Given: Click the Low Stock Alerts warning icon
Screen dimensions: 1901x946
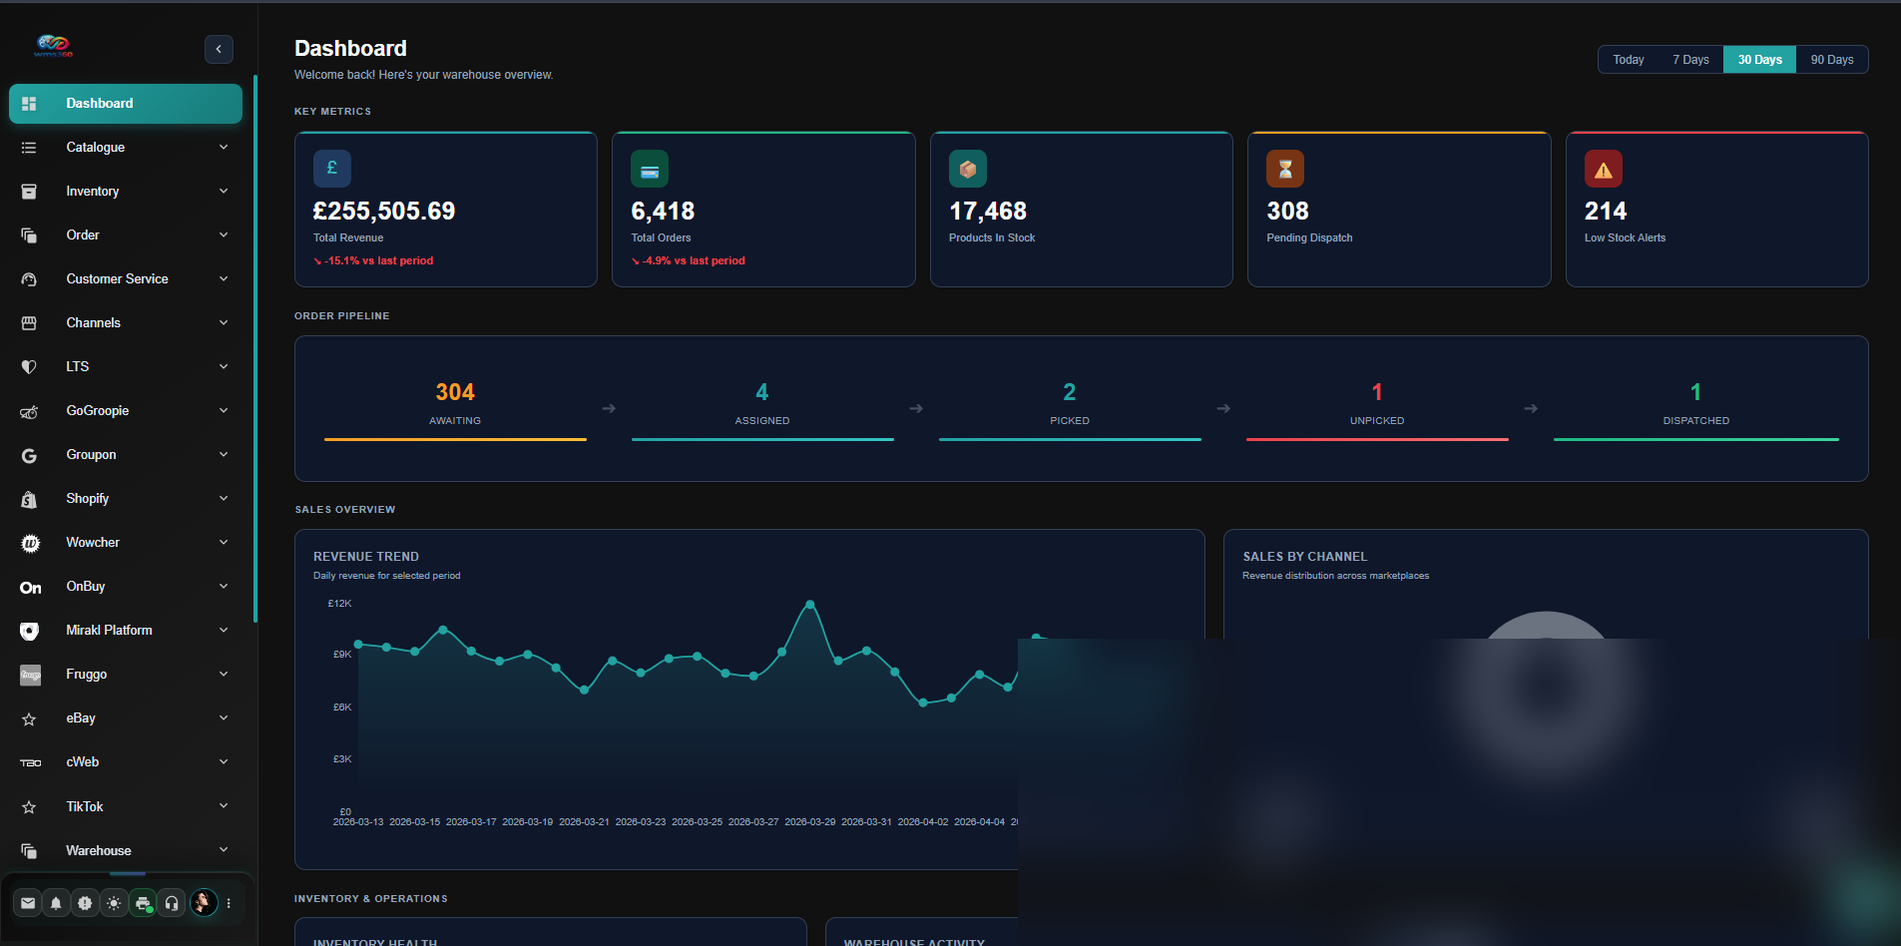Looking at the screenshot, I should click(x=1603, y=170).
